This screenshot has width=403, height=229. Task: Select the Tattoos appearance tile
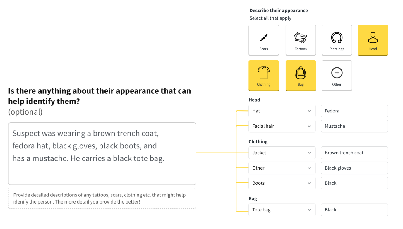coord(301,40)
